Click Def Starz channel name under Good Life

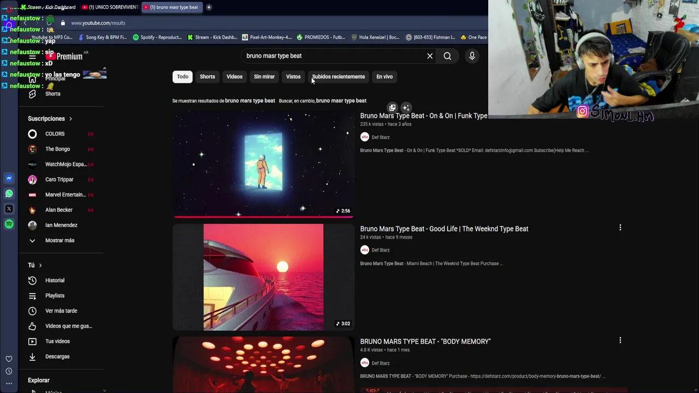(x=381, y=250)
